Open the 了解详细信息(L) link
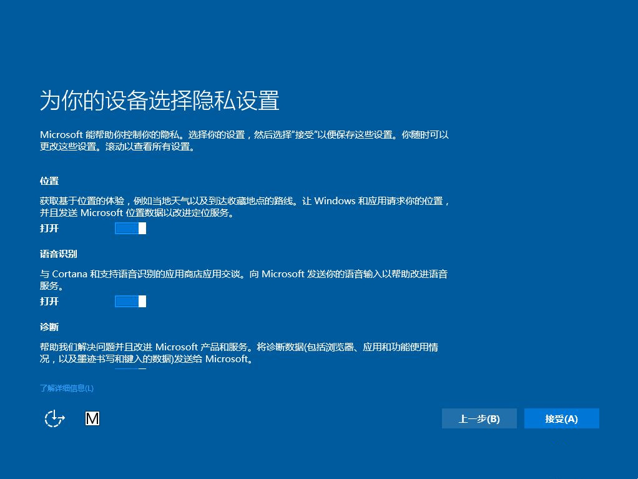The height and width of the screenshot is (479, 638). point(66,388)
